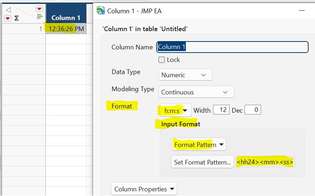
Task: Click the Set Format Pattern button
Action: [202, 162]
